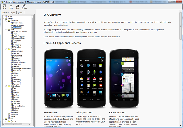Open the Themes topic
Screen dimensions: 183x128
click(x=16, y=34)
